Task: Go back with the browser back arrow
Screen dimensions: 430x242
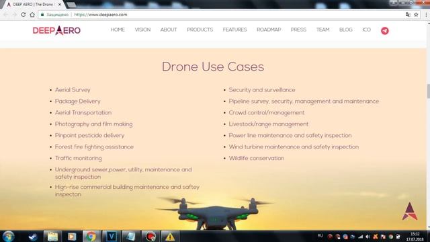Action: pos(6,15)
